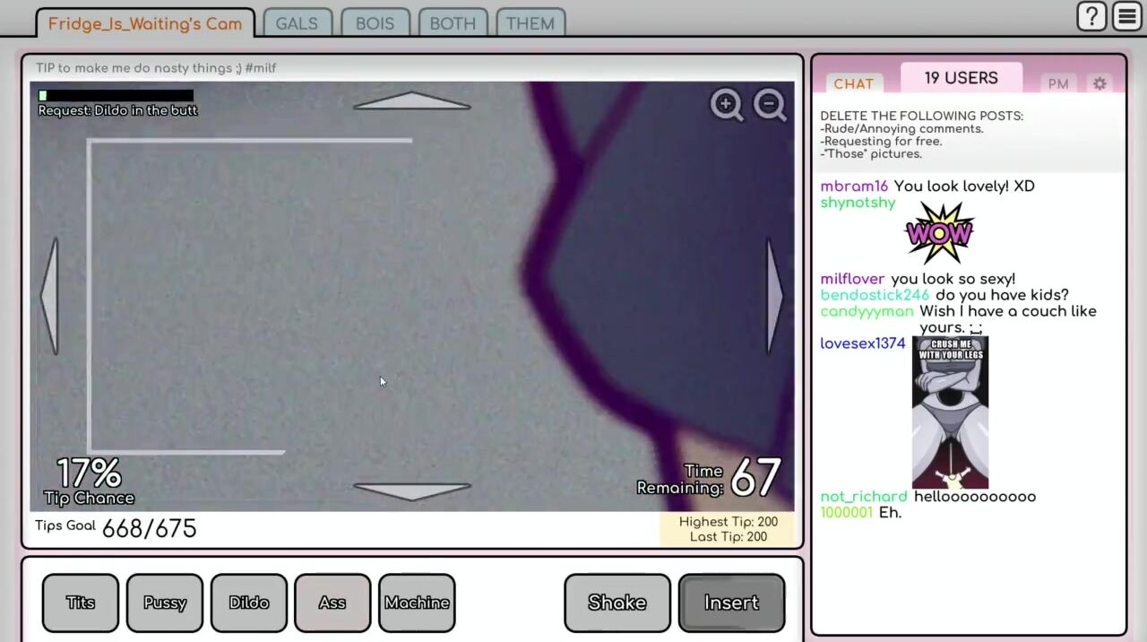Open the PM tab in chat panel
1147x642 pixels.
pos(1058,83)
